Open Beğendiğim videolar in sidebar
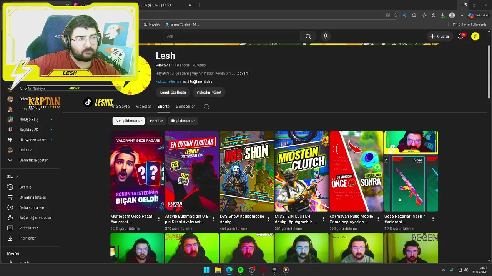Image resolution: width=492 pixels, height=276 pixels. [x=35, y=218]
